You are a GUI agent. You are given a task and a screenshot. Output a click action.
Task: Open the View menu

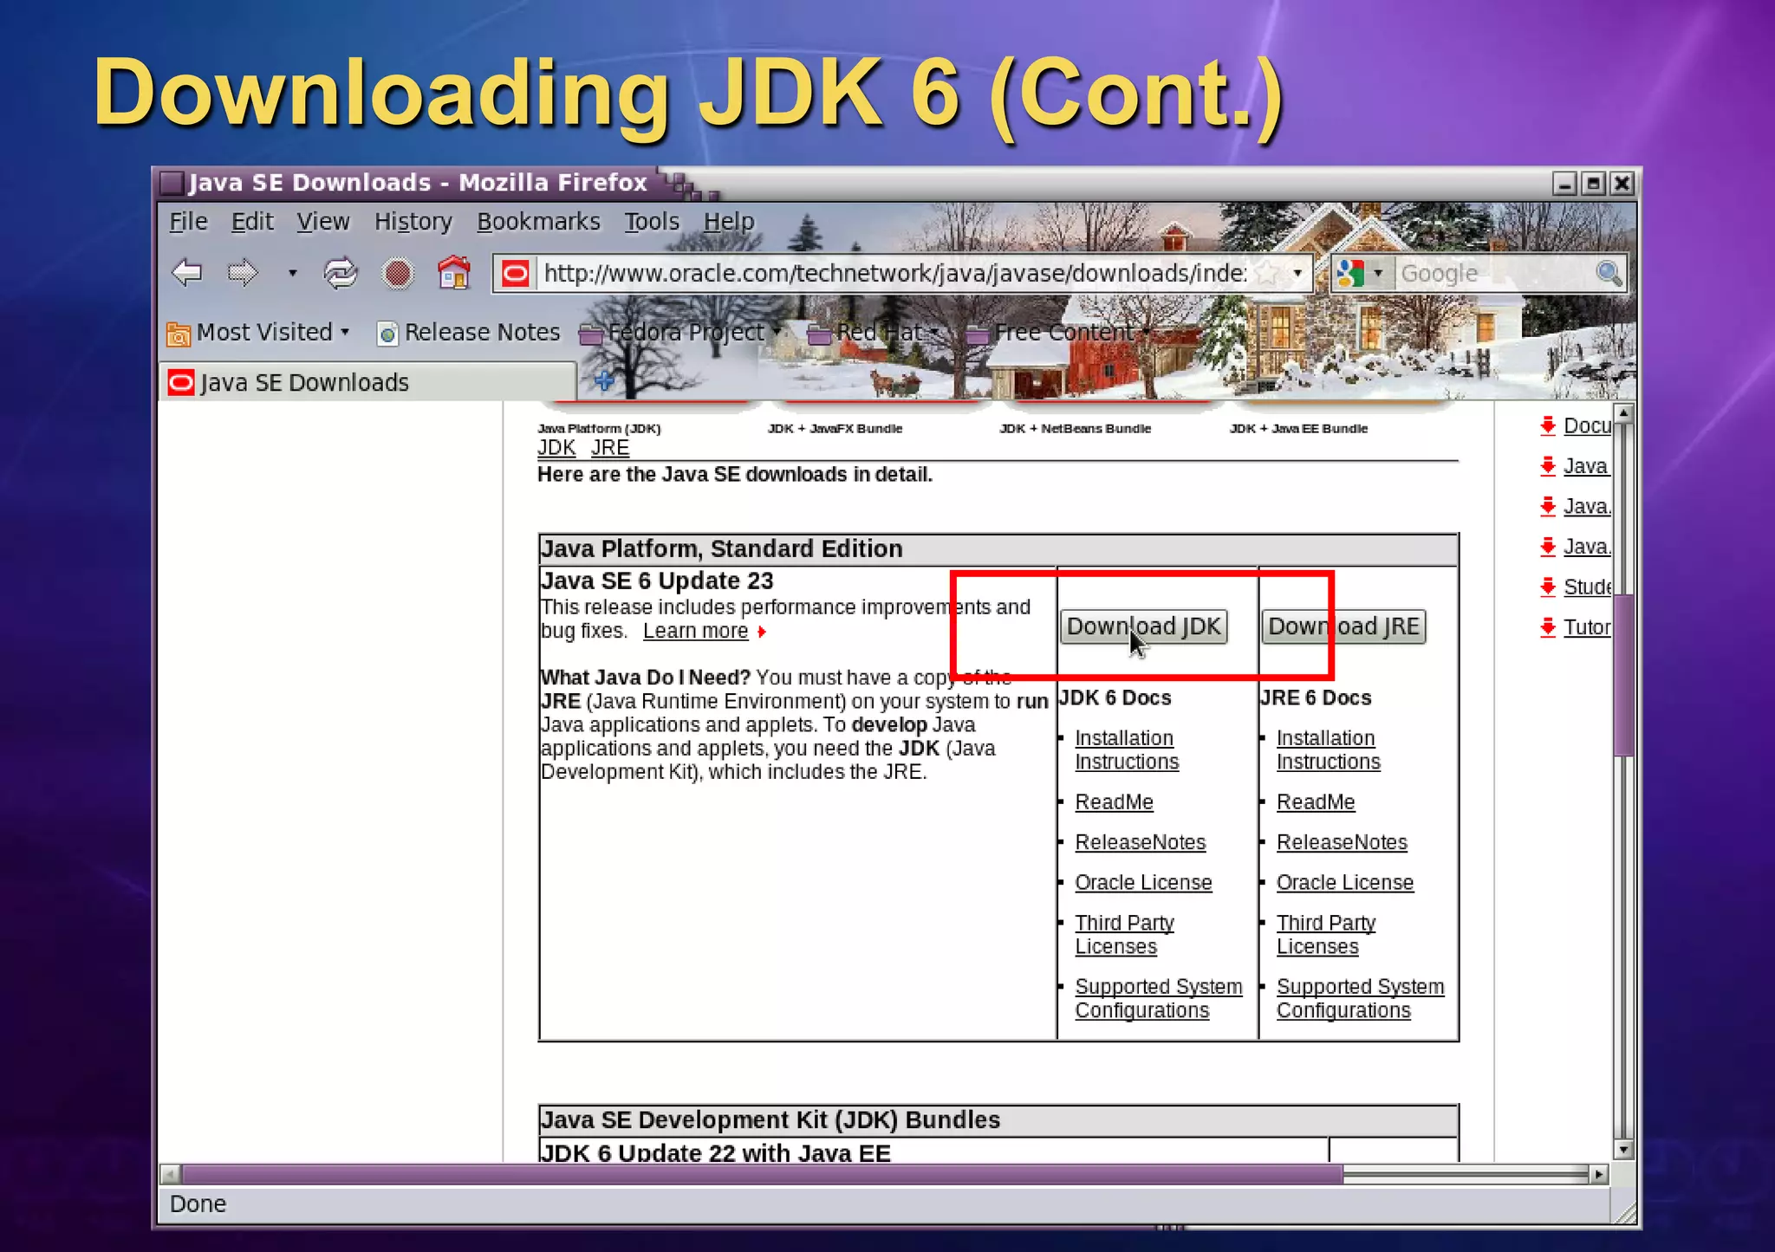pos(323,222)
